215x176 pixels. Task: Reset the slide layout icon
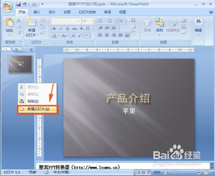pos(43,26)
